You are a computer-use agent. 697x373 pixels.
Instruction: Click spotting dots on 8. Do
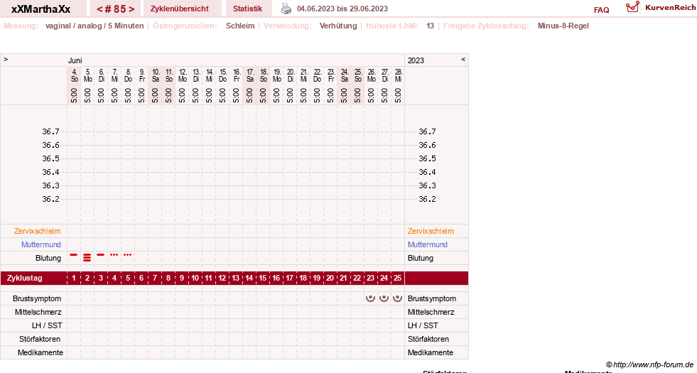point(128,255)
